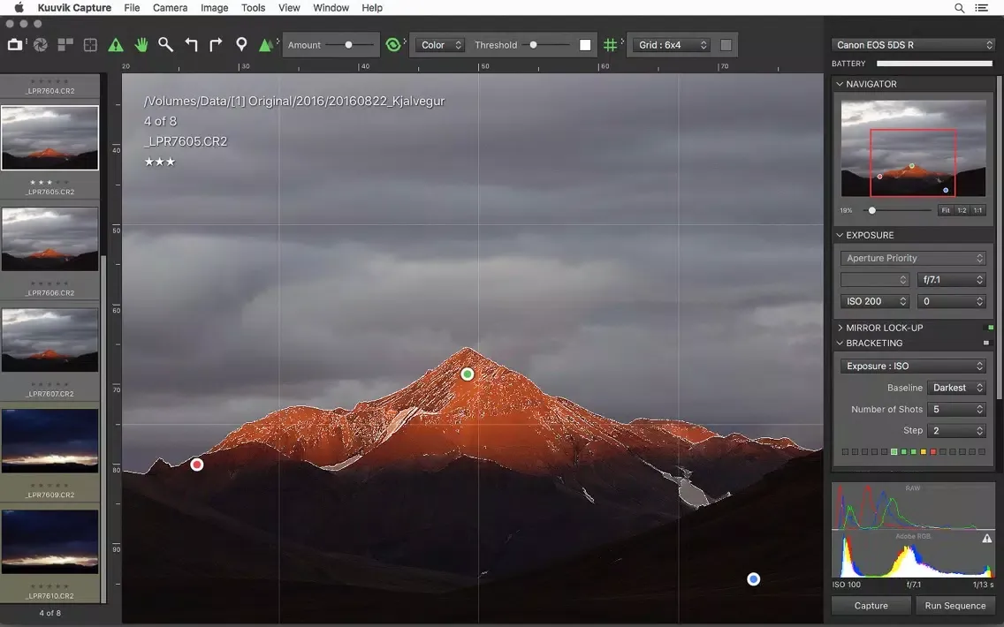Click the location pin marker tool
The image size is (1004, 627).
(241, 45)
